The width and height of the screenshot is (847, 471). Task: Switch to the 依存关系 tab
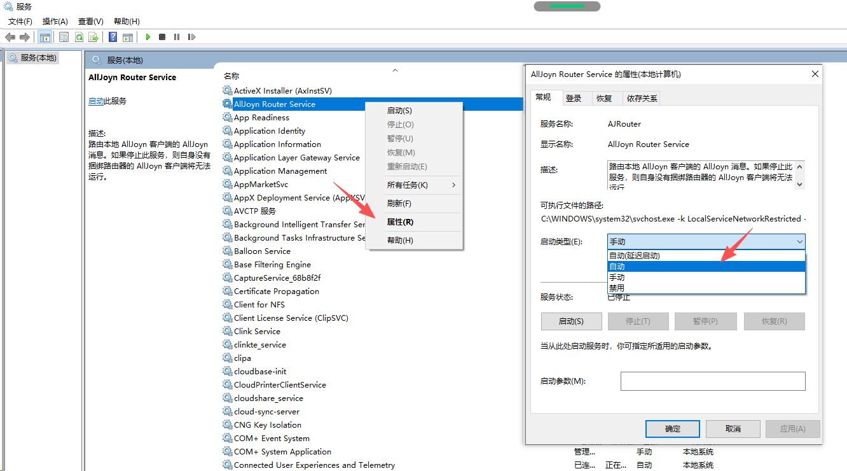pyautogui.click(x=642, y=98)
